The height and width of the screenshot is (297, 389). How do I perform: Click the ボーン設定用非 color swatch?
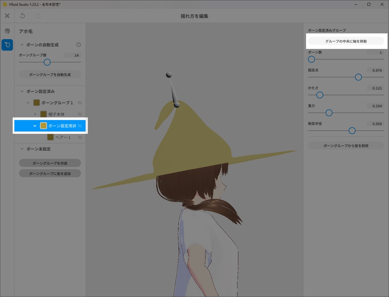click(x=43, y=126)
